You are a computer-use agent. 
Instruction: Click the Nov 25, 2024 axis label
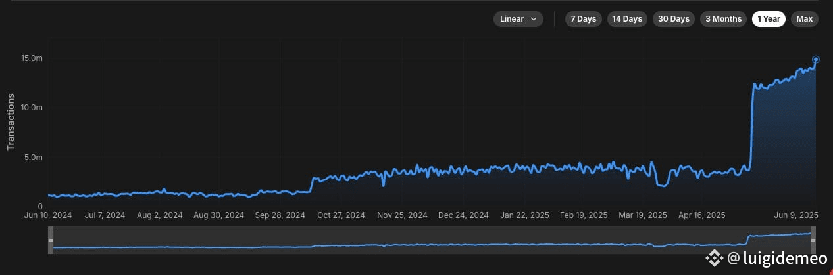pyautogui.click(x=403, y=215)
